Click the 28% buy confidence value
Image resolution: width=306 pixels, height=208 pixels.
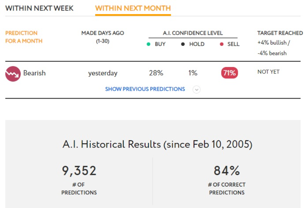[156, 73]
